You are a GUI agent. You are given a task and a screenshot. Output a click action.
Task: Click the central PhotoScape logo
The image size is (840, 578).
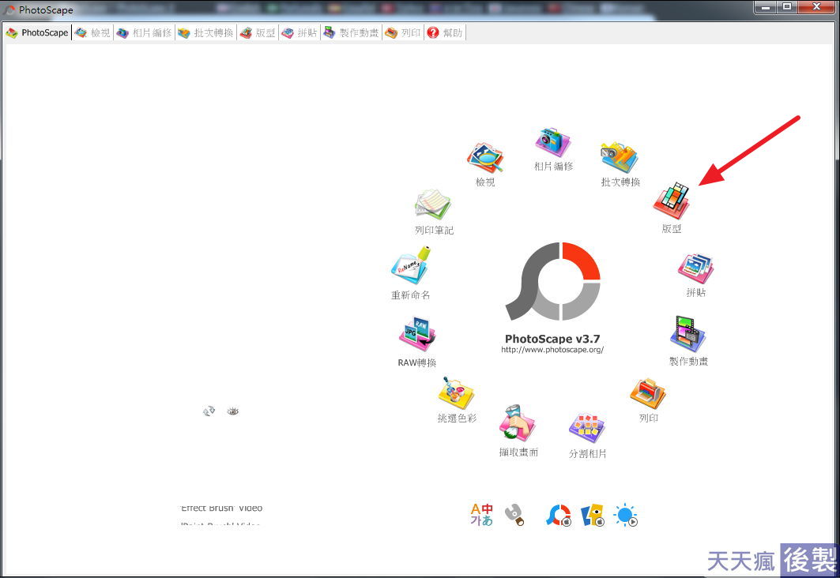tap(553, 282)
